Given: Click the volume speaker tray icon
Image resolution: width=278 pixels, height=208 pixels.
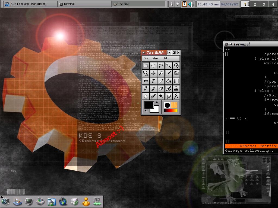Looking at the screenshot, I should tap(191, 4).
